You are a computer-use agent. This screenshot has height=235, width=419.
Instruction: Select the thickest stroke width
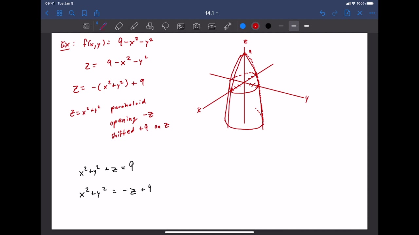pyautogui.click(x=306, y=26)
